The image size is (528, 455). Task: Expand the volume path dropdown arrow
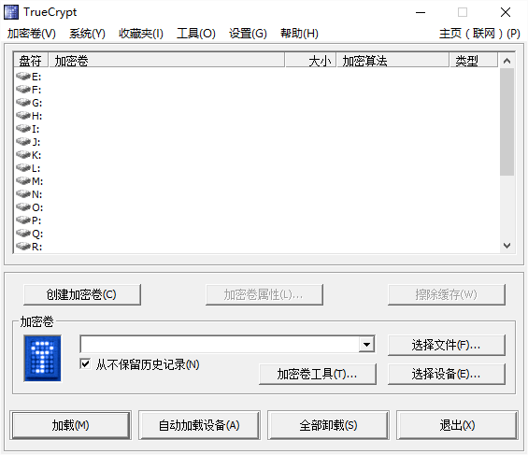[x=366, y=344]
